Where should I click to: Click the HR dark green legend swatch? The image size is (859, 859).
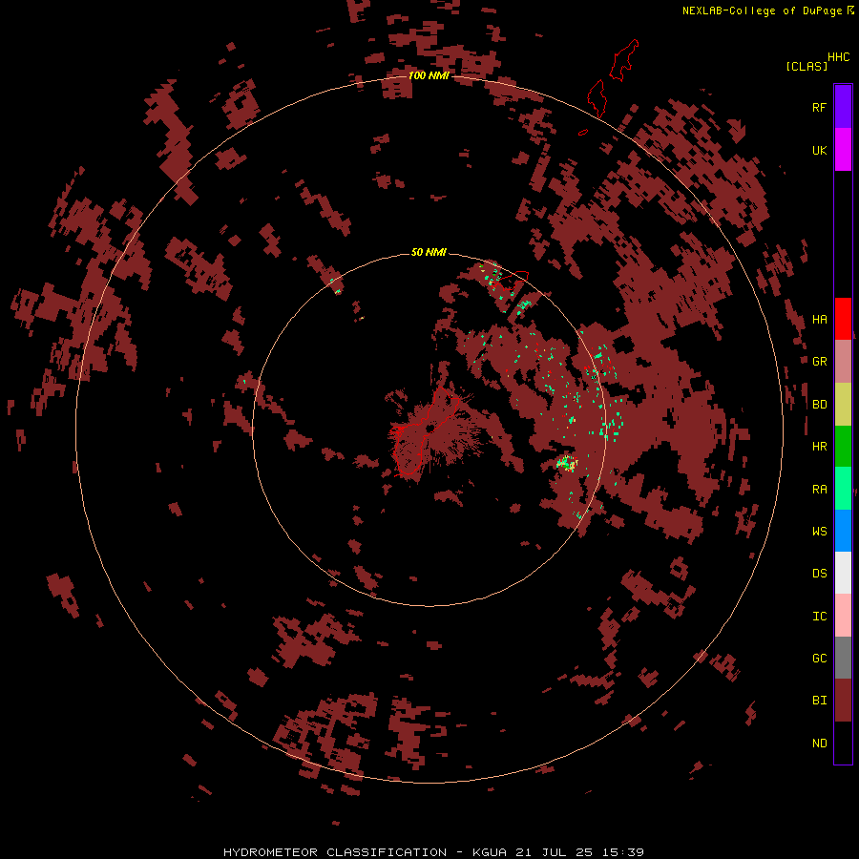coord(843,446)
